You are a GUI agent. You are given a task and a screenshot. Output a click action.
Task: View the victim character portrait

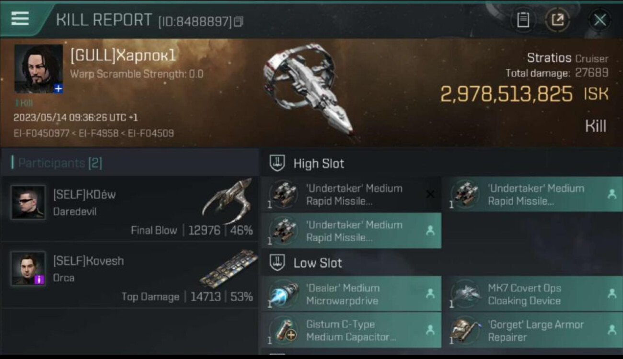(x=38, y=68)
